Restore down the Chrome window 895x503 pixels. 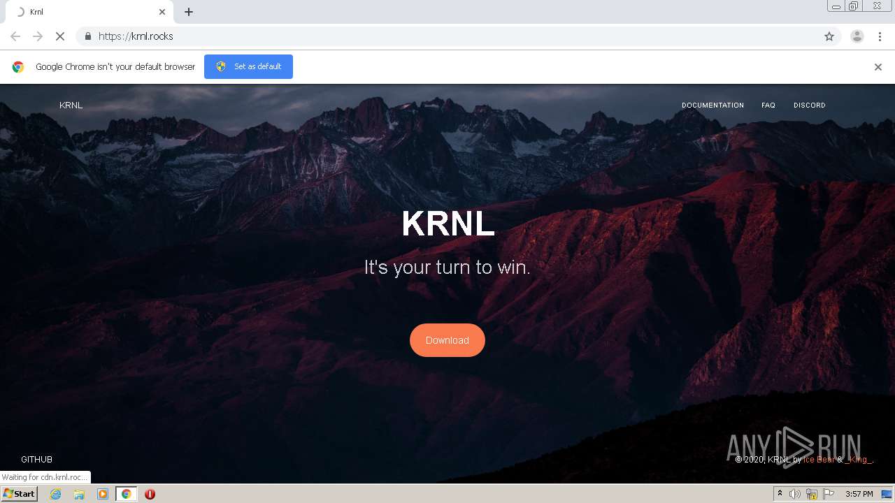[x=854, y=6]
